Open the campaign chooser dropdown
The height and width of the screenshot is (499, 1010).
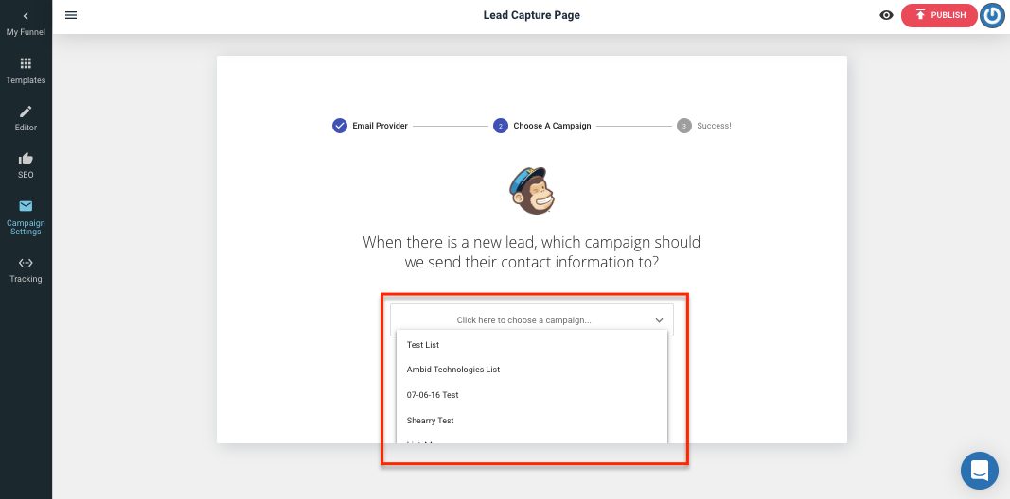coord(531,319)
